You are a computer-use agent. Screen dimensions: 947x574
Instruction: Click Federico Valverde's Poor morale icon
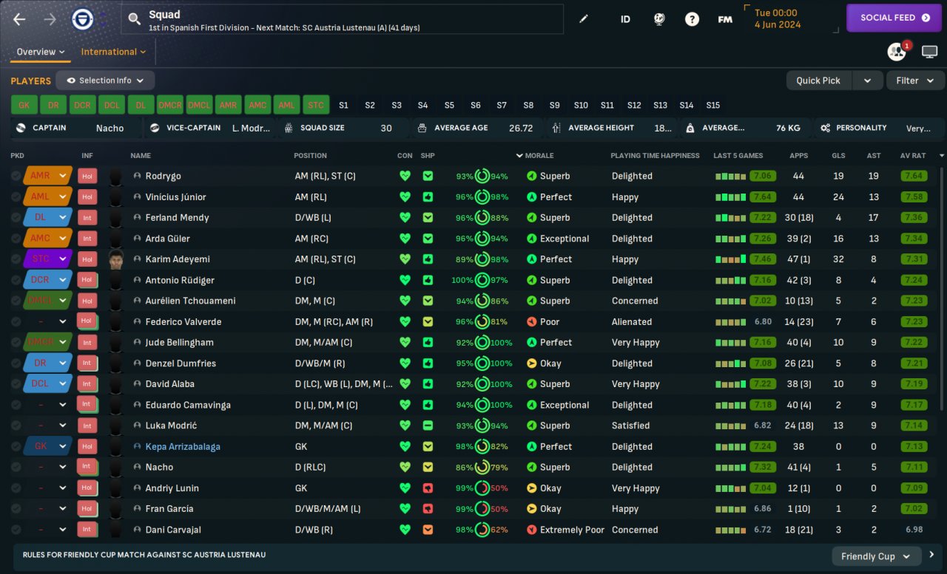pyautogui.click(x=531, y=322)
